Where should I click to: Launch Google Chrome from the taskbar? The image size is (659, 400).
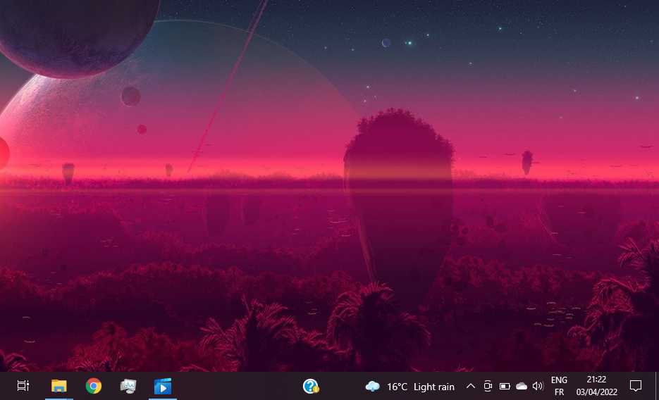point(93,386)
